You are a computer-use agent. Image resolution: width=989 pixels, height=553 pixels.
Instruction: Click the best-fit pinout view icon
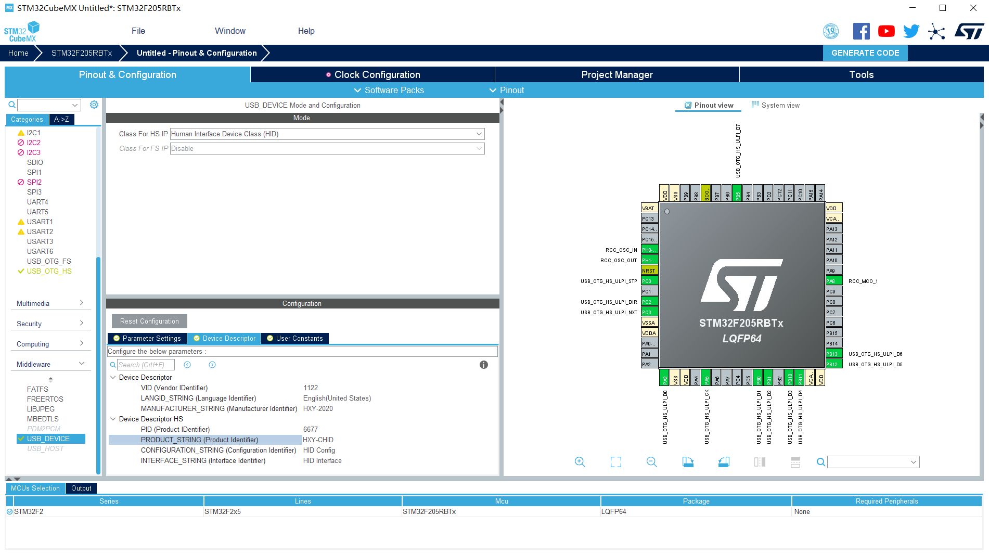[x=615, y=461]
